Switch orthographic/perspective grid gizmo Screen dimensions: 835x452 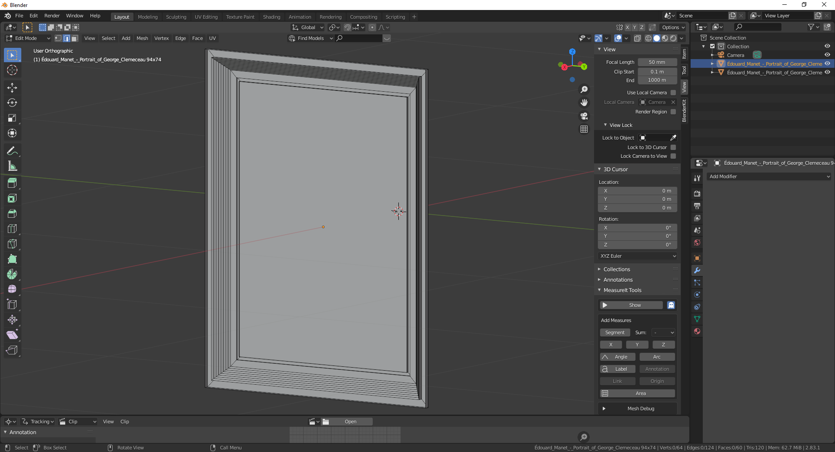pos(584,130)
